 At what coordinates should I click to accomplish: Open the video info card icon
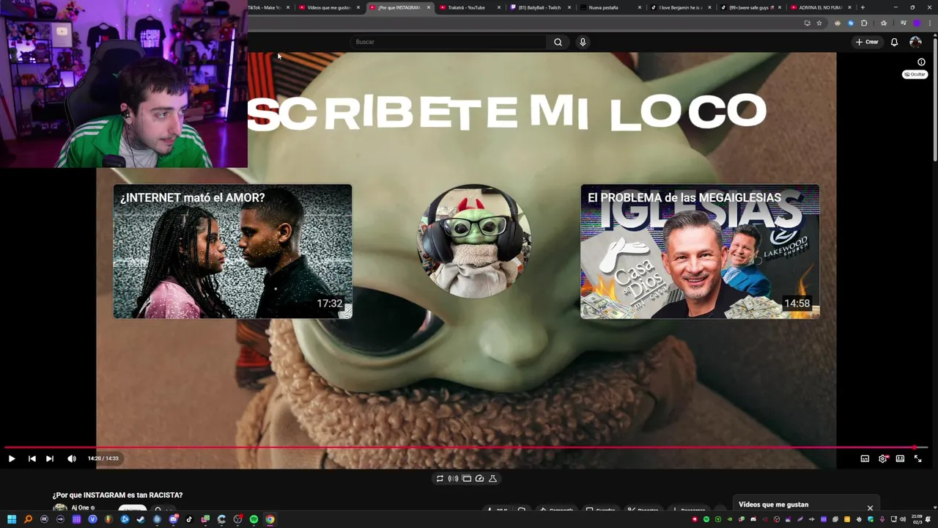tap(921, 62)
